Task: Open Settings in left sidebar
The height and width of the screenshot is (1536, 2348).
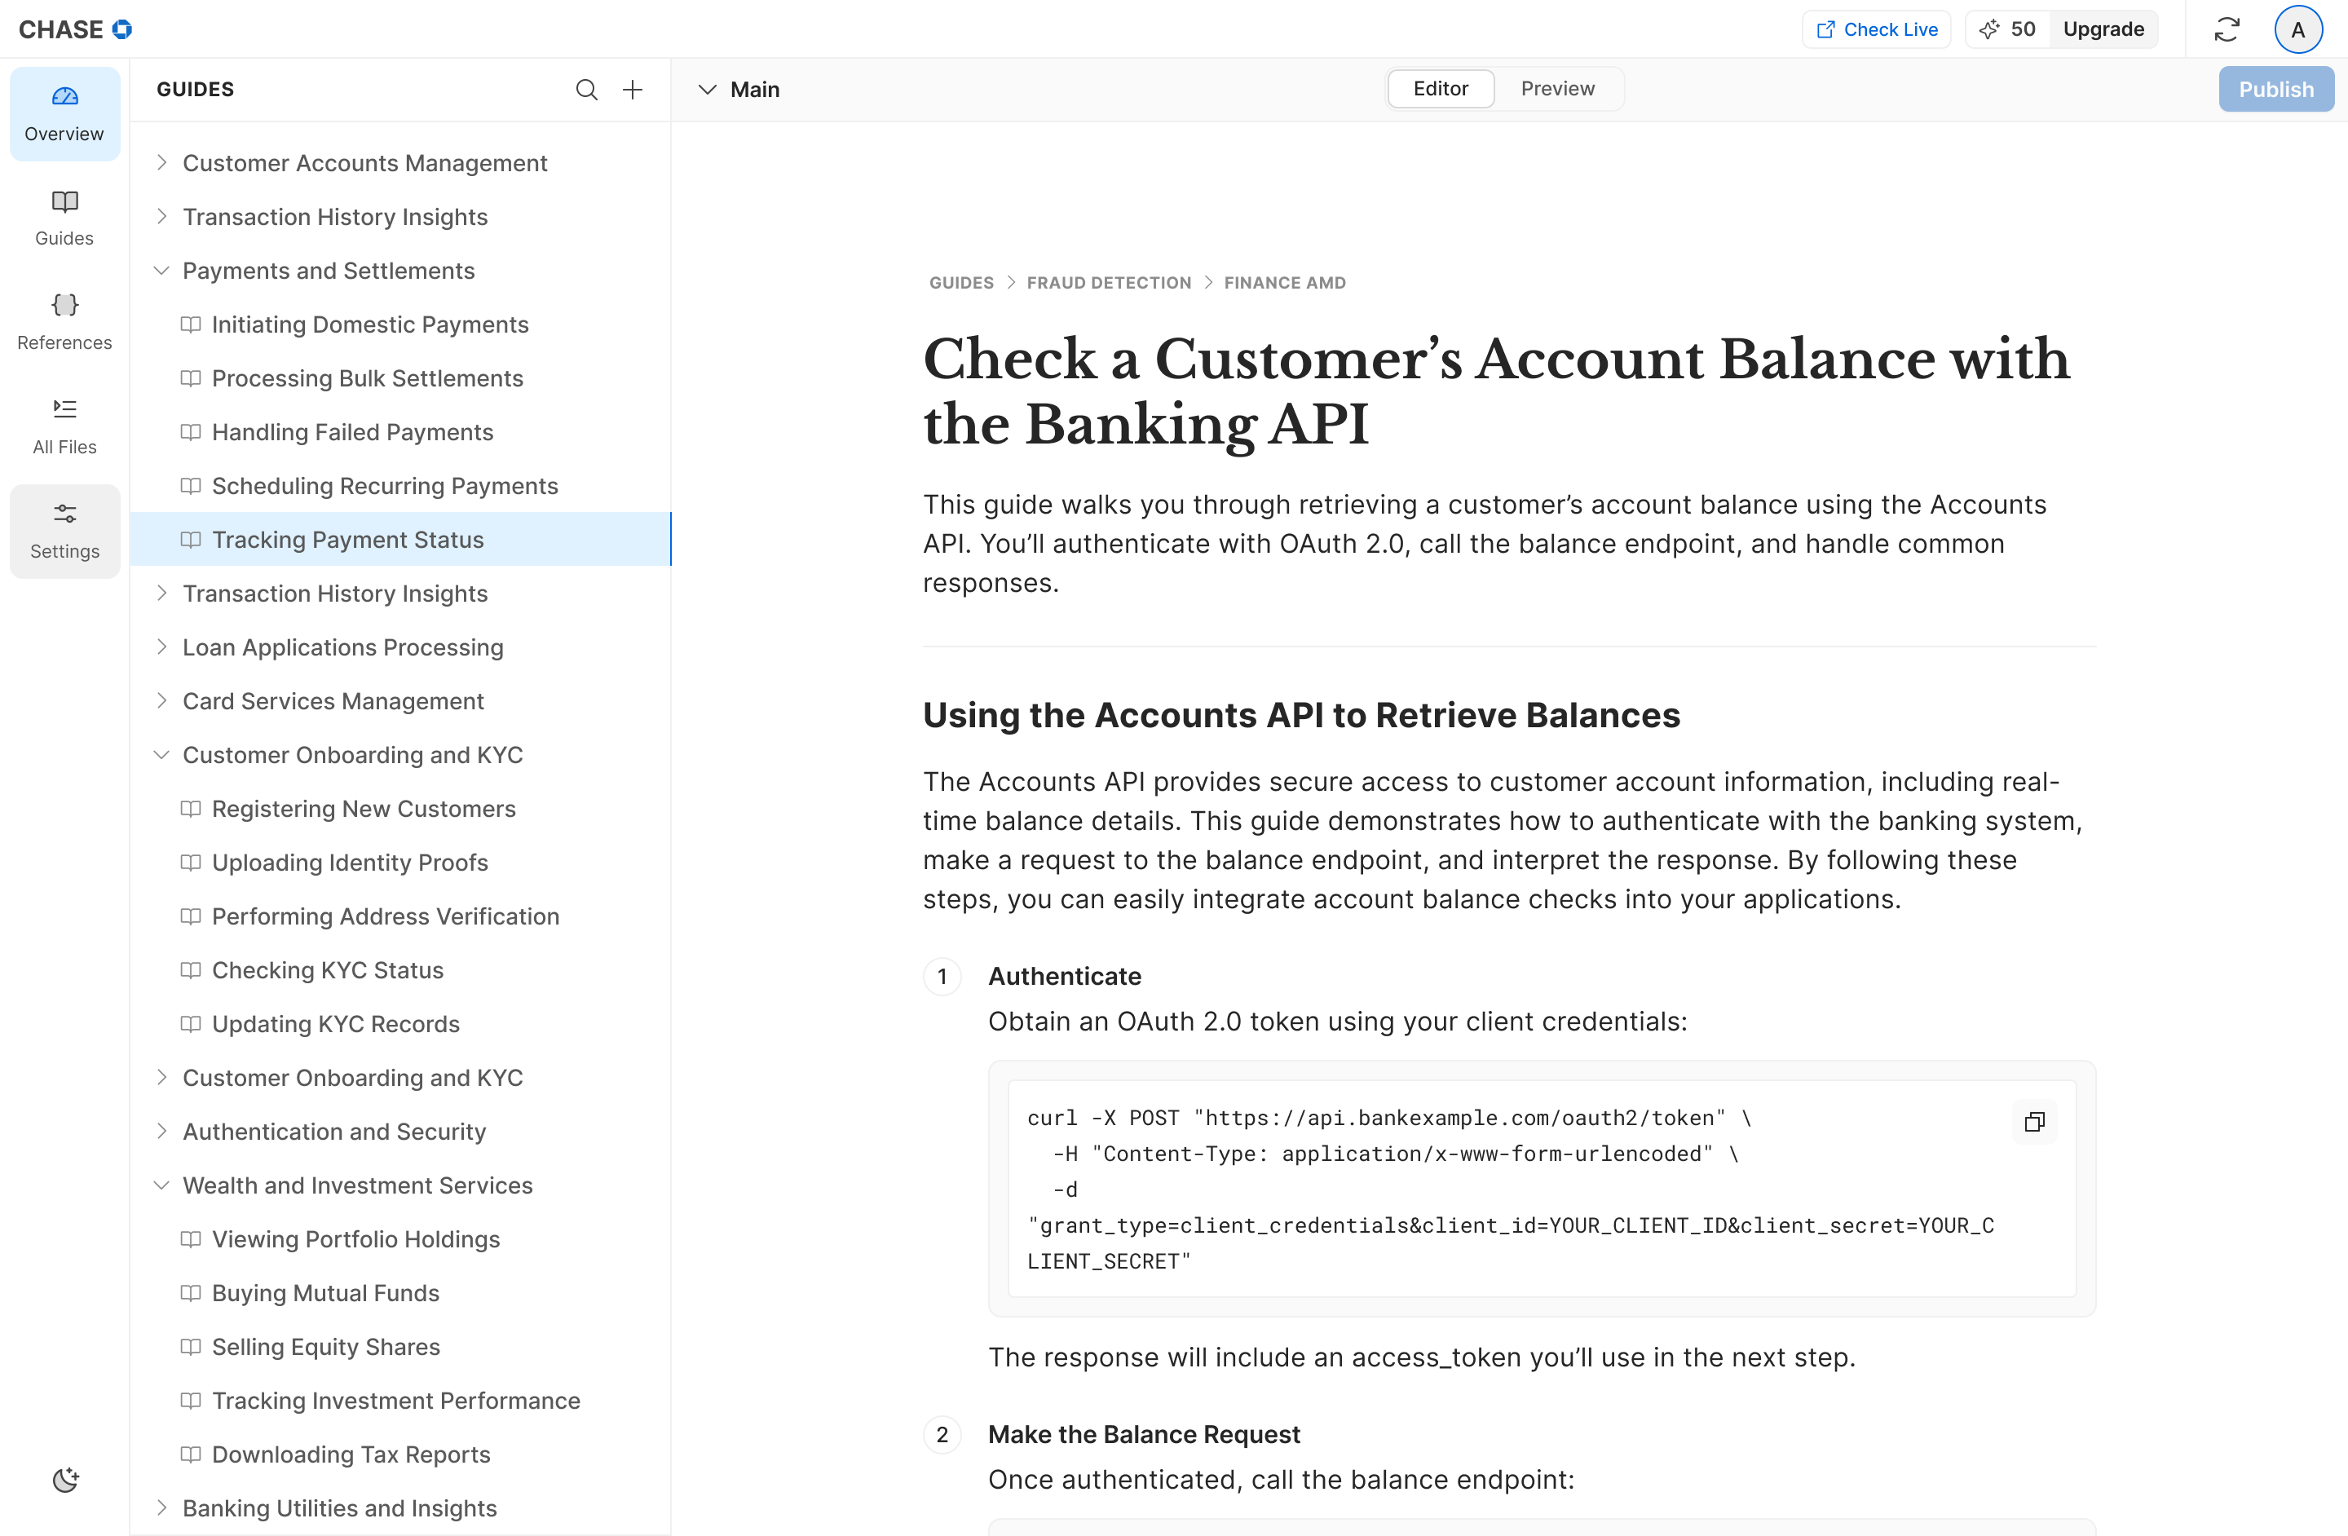Action: 65,531
